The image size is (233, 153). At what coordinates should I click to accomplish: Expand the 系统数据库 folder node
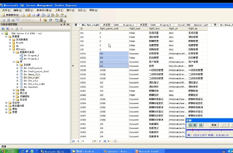pyautogui.click(x=10, y=40)
